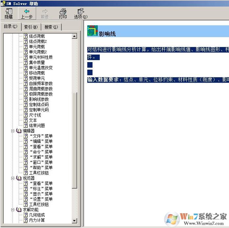Open the 极限荷载参数 help topic

click(x=41, y=94)
